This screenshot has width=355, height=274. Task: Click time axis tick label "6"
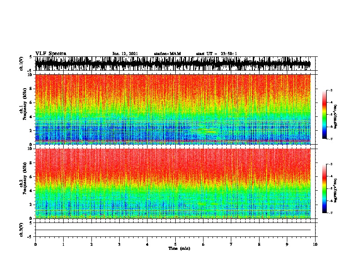203,244
